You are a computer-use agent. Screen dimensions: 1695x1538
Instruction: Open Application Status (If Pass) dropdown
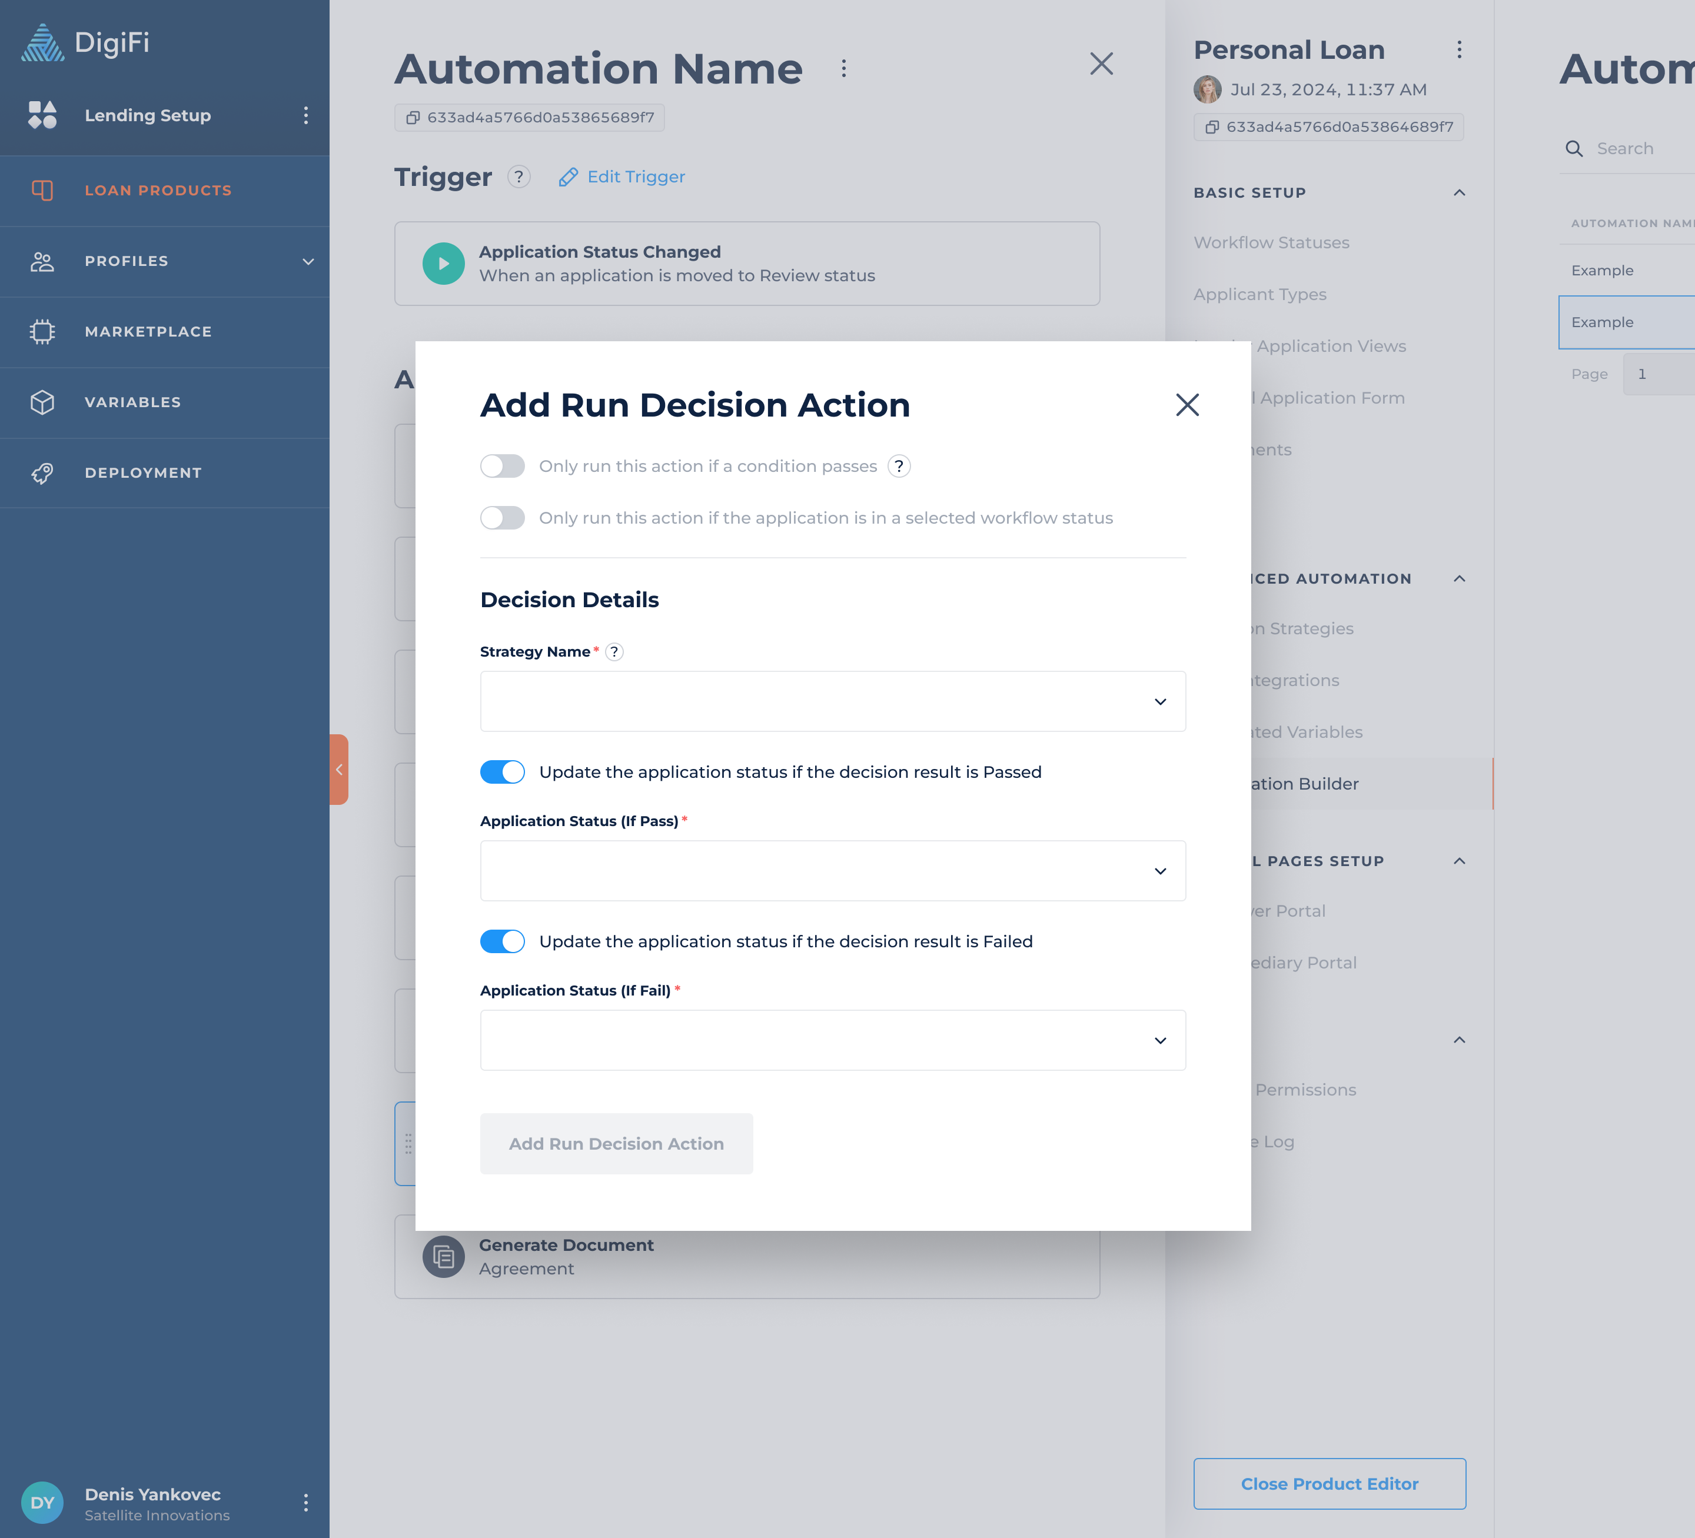tap(832, 871)
